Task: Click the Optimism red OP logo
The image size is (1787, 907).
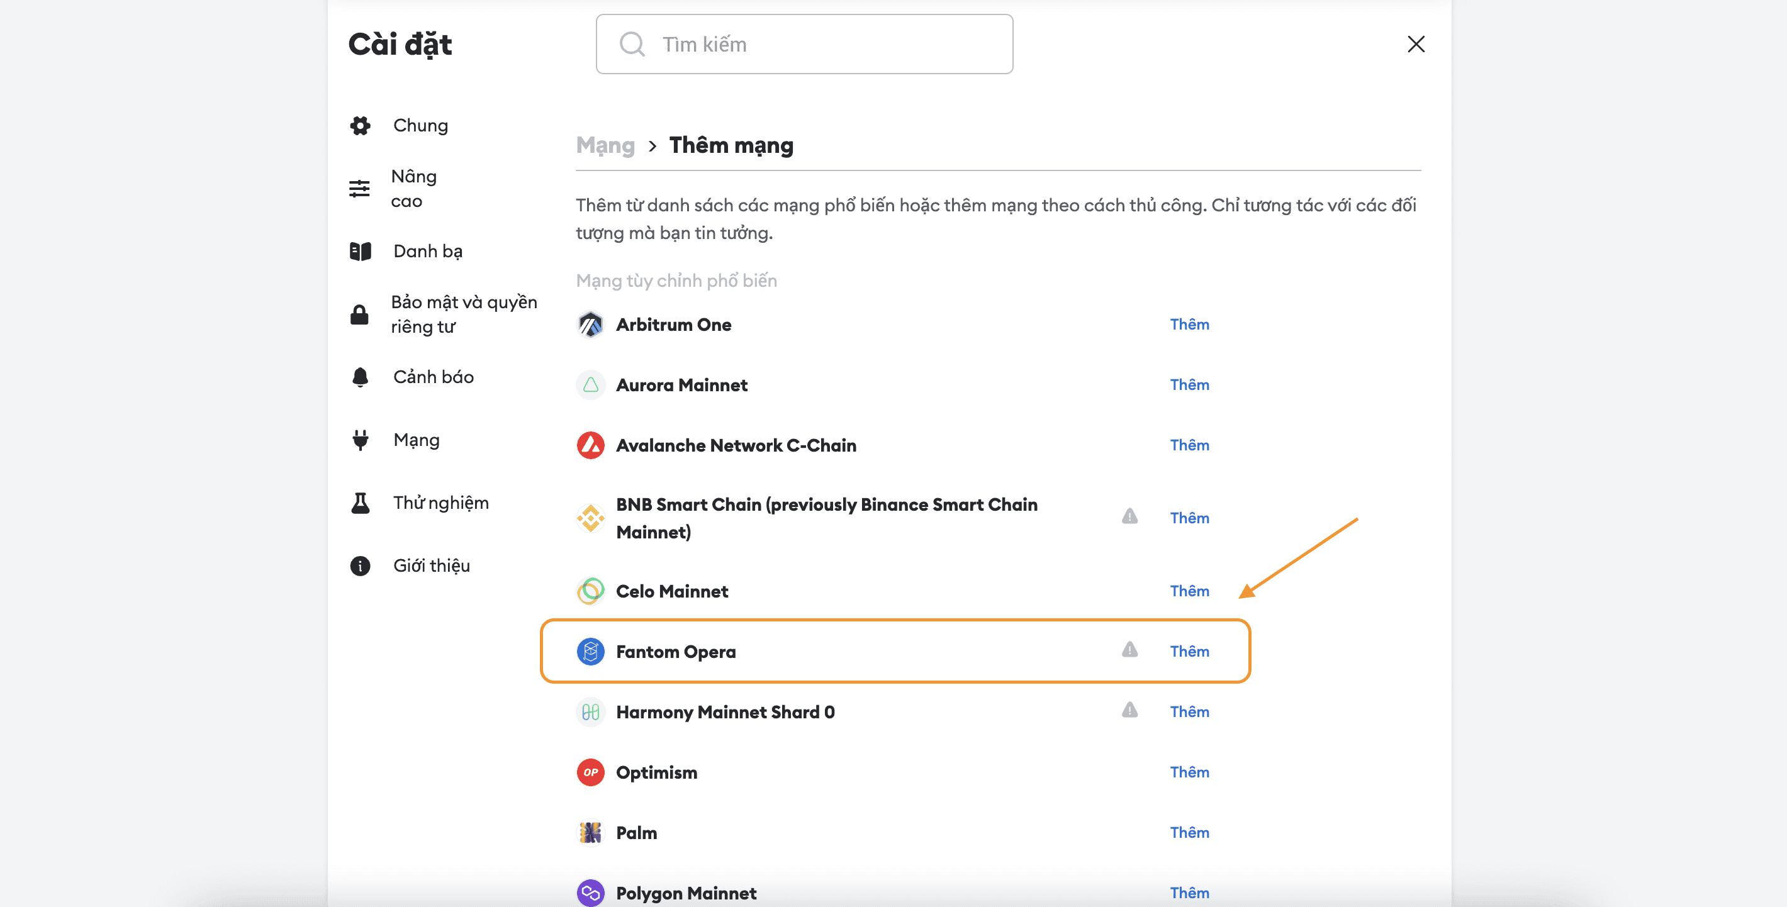Action: (590, 772)
